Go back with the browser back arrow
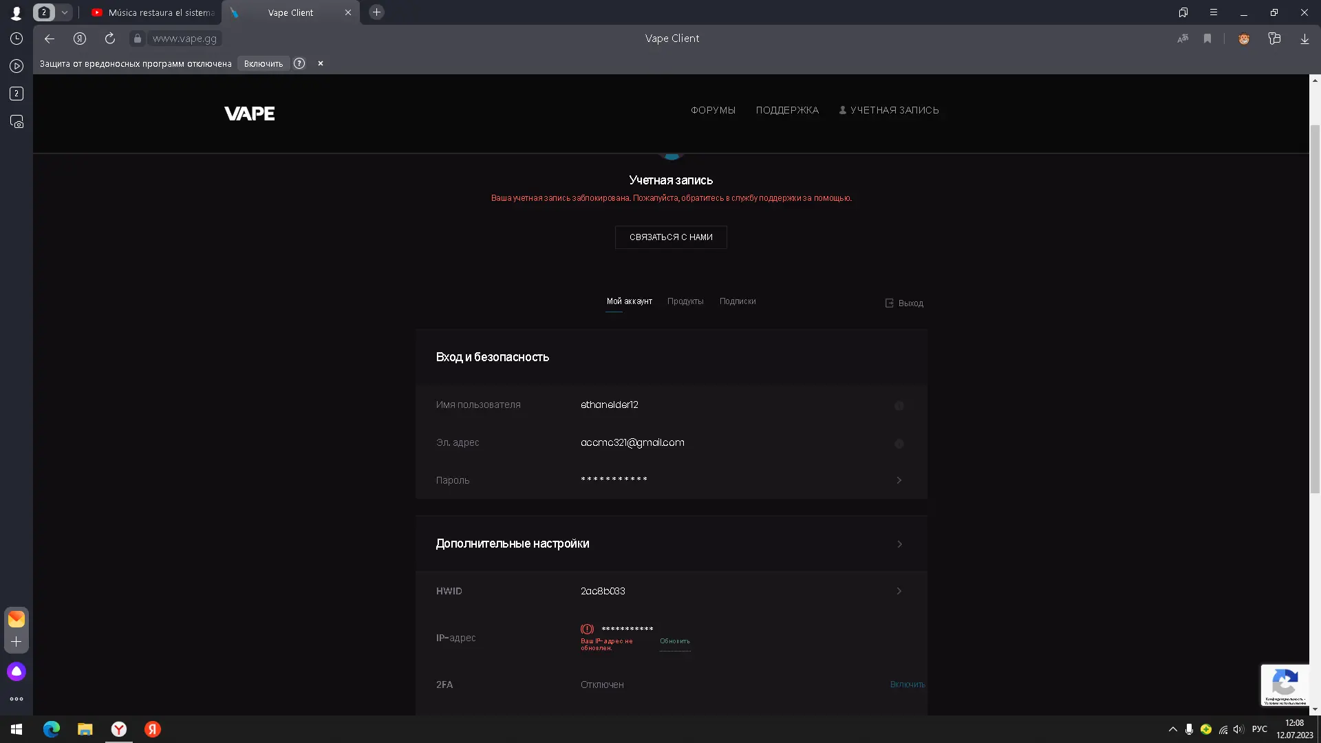This screenshot has height=743, width=1321. [x=50, y=39]
